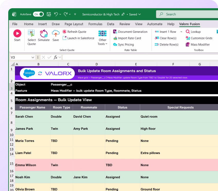Select the Jane Kim roommate cell
Screen dimensions: 218x191
[x=89, y=177]
